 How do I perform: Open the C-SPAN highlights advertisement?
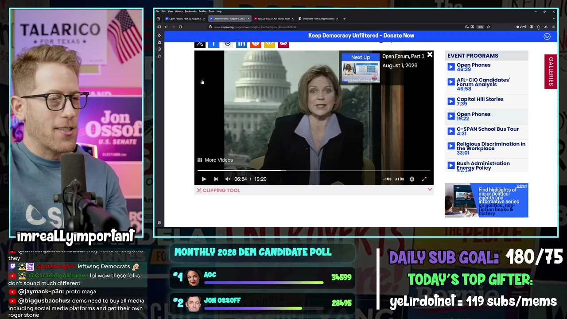pyautogui.click(x=486, y=200)
